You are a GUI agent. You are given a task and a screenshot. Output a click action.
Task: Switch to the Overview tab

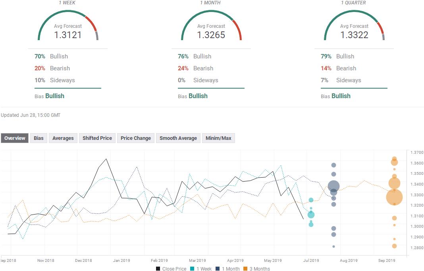point(15,138)
